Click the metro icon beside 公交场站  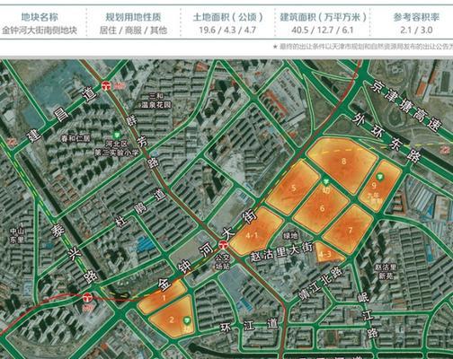[223, 245]
